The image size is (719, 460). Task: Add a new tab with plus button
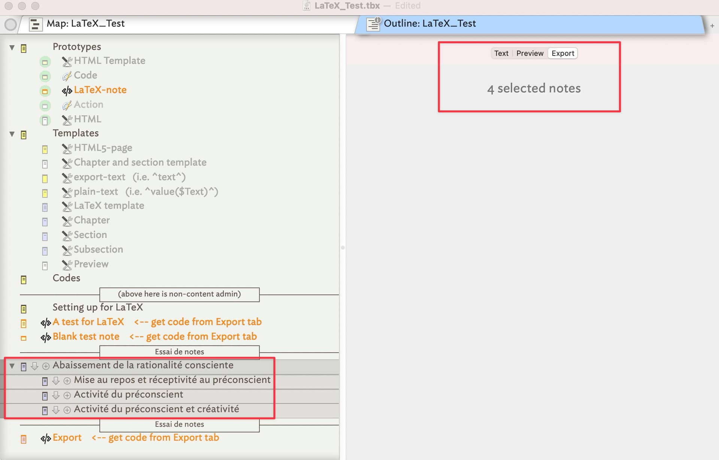click(712, 26)
